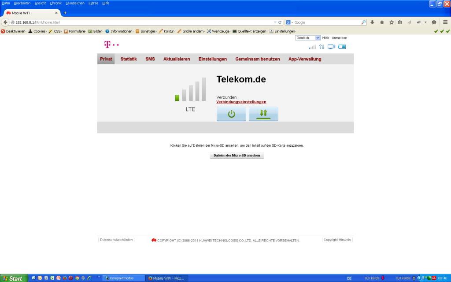Click the page reload button
The width and height of the screenshot is (451, 282).
pos(280,22)
